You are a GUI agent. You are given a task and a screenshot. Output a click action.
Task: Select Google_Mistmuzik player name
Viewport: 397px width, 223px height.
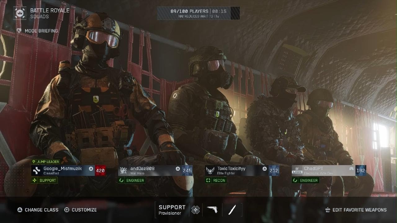(63, 168)
